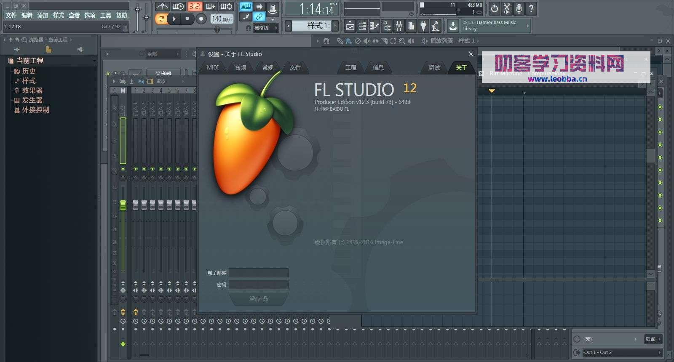This screenshot has height=362, width=674.
Task: Open the 栅格线 snap dropdown
Action: click(266, 28)
